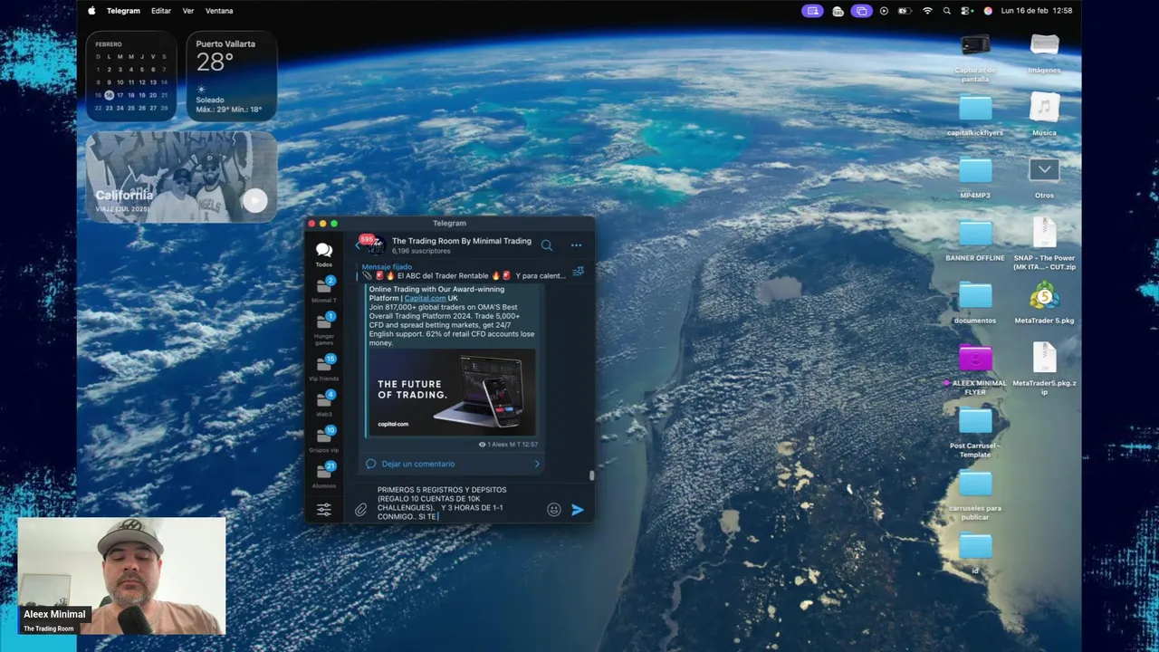Viewport: 1159px width, 652px height.
Task: Select the MetaTrader5.pkg.zip file
Action: (x=1044, y=369)
